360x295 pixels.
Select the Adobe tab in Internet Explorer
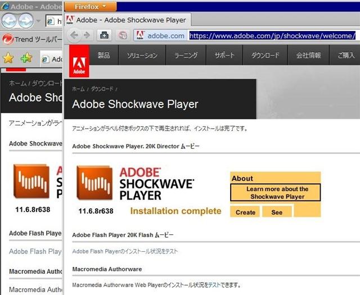pyautogui.click(x=51, y=59)
